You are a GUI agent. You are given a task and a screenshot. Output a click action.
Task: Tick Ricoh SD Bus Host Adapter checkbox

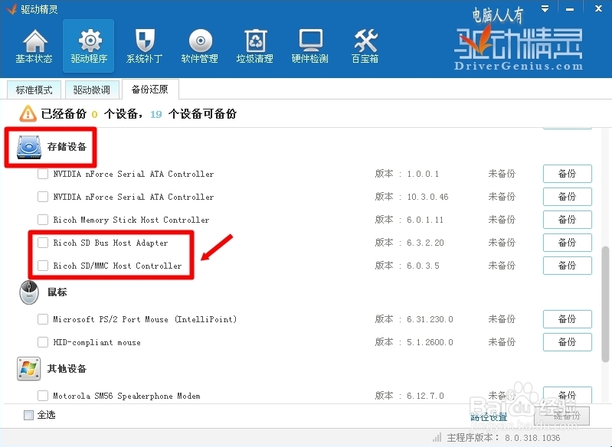pos(43,243)
